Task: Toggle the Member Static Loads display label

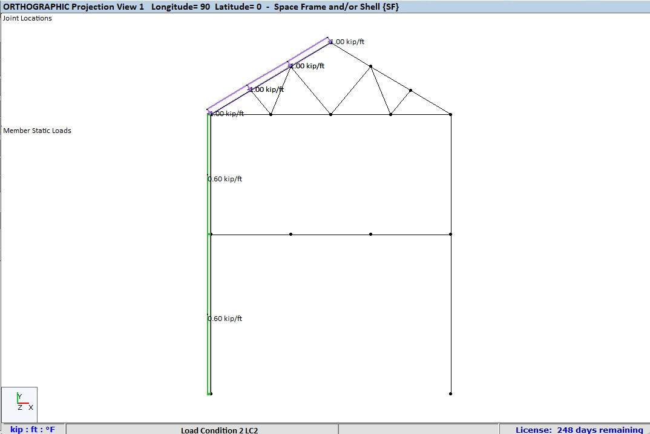Action: coord(37,131)
